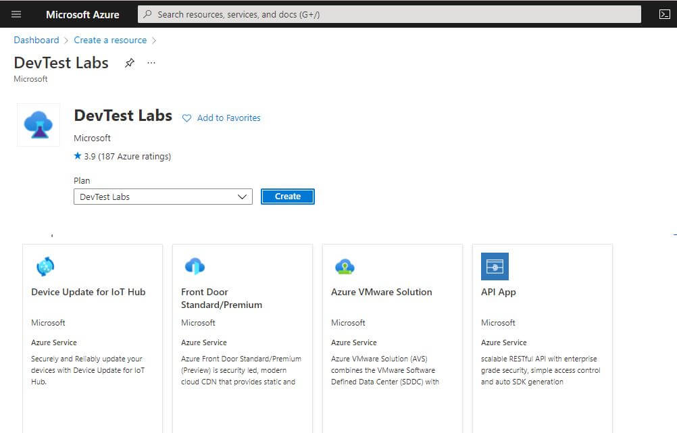The image size is (677, 433).
Task: Open Front Door Standard/Premium card title
Action: coord(222,299)
